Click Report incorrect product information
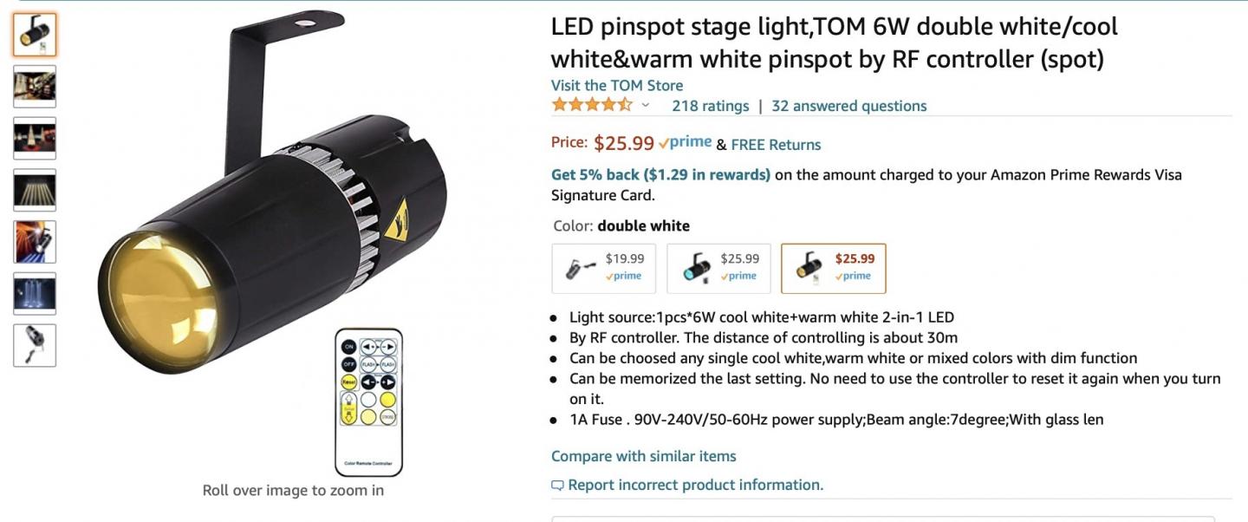 (695, 485)
